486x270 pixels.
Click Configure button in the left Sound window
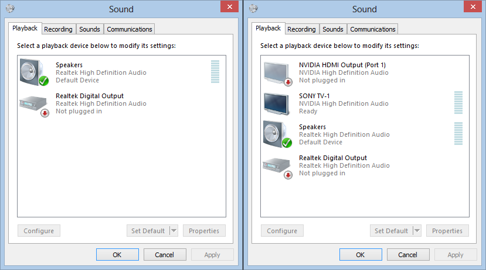click(x=39, y=231)
